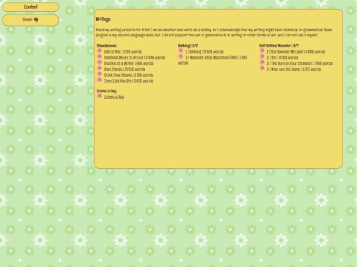Viewport: 357px width, 267px height.
Task: Go to the Home page button
Action: (30, 20)
